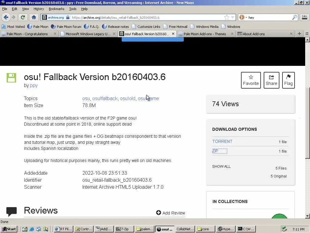Go to the Home page icon

pyautogui.click(x=34, y=17)
